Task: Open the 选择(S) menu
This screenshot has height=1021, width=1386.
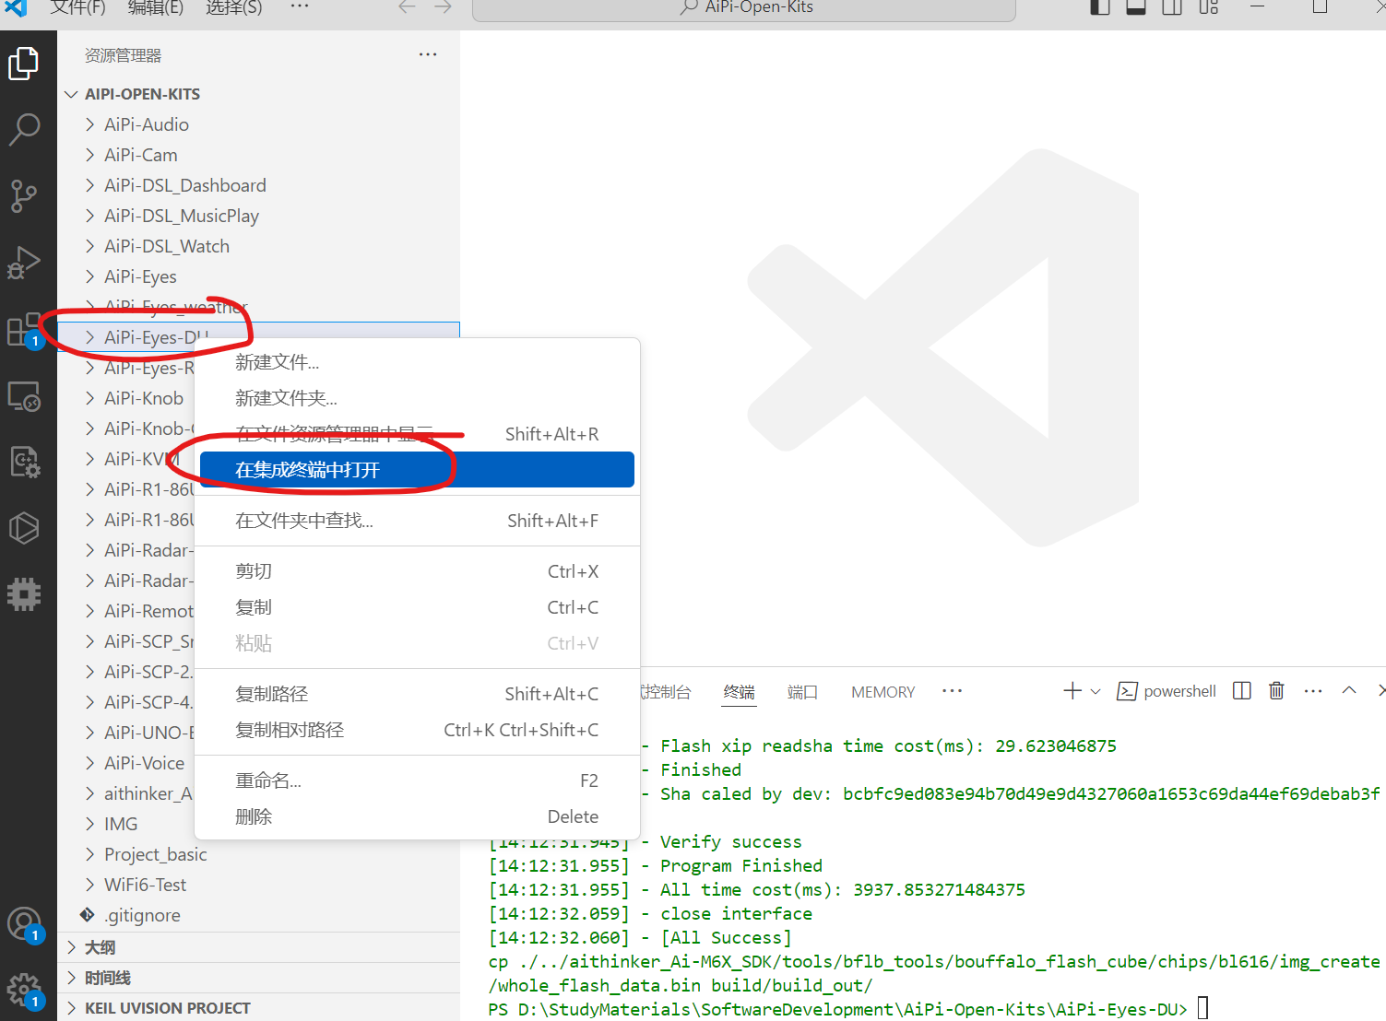Action: tap(233, 7)
